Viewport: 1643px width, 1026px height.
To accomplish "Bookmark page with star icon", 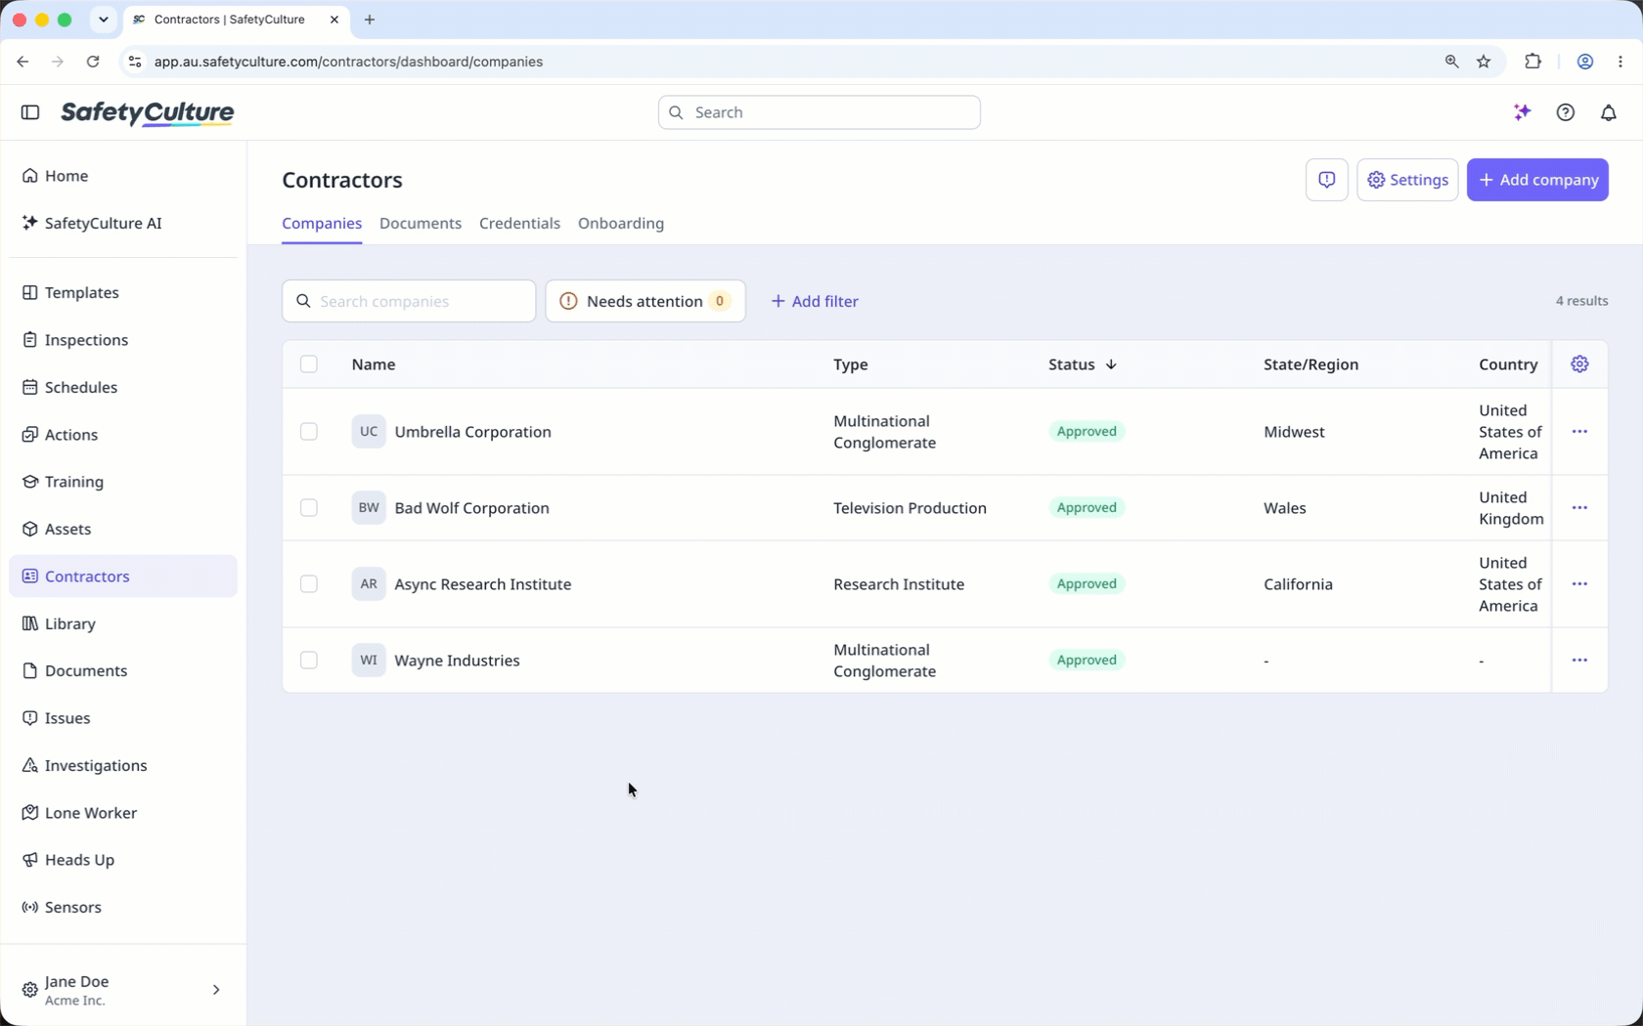I will [1484, 62].
